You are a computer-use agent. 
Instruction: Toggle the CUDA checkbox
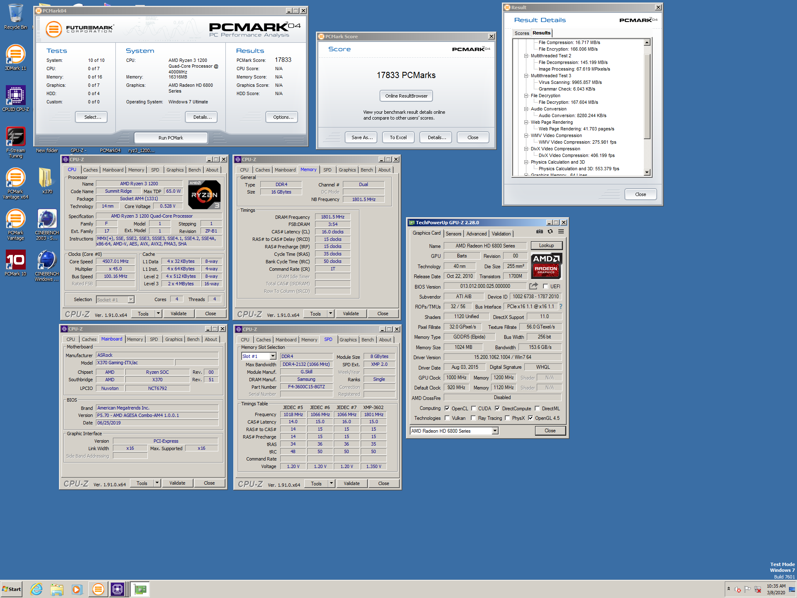[x=474, y=408]
